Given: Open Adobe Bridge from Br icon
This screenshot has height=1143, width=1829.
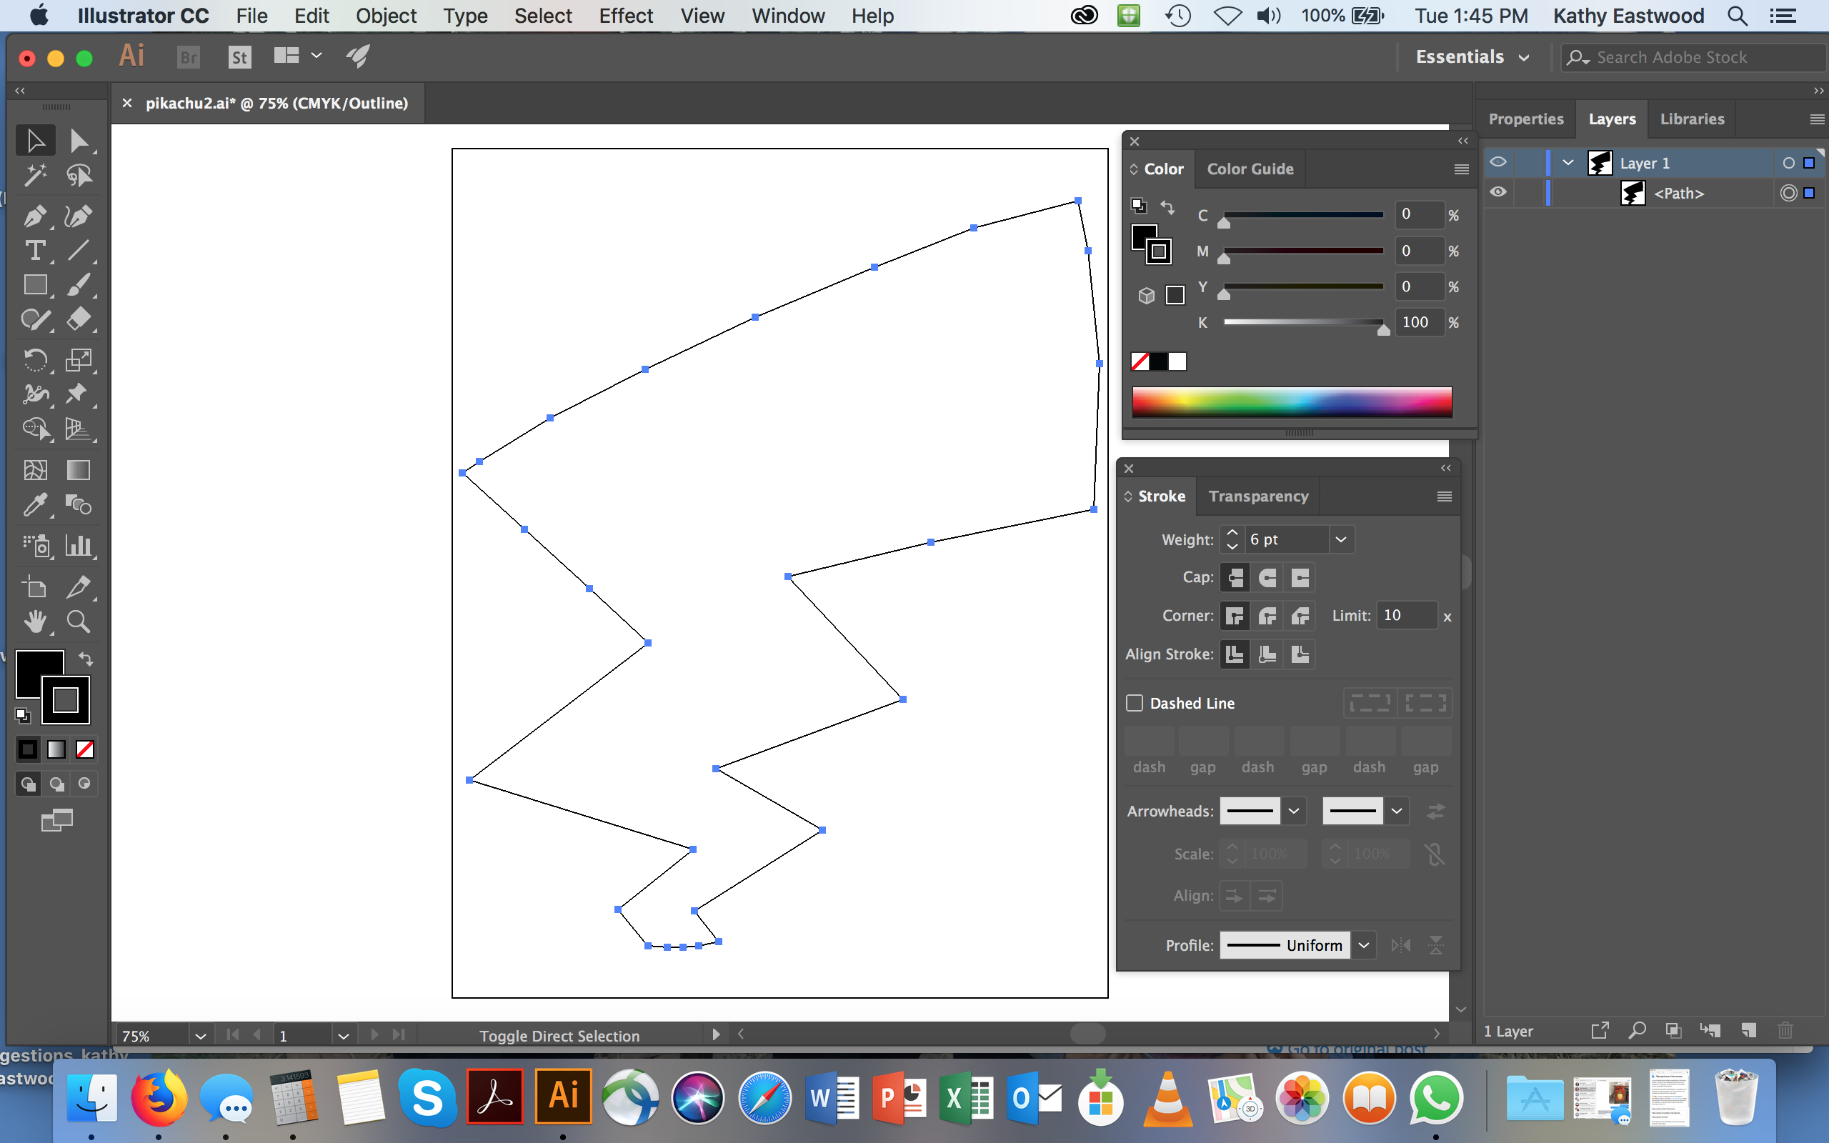Looking at the screenshot, I should coord(188,56).
